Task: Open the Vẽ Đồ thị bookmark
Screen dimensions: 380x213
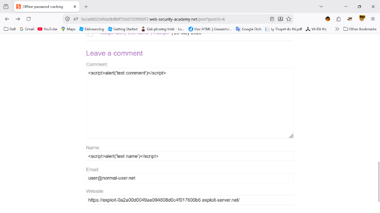Action: pyautogui.click(x=316, y=29)
